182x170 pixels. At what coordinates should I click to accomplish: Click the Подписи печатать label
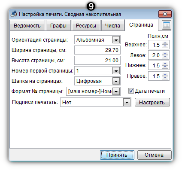(x=35, y=102)
